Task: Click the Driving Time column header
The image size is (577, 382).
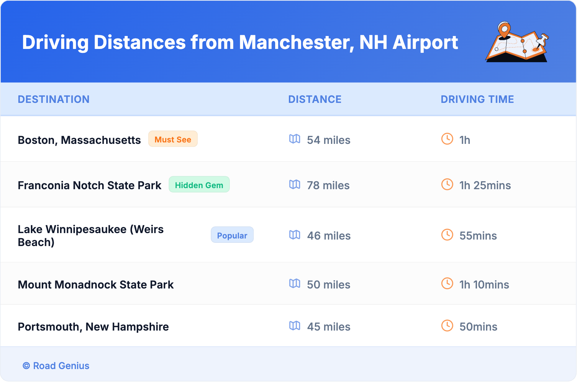Action: click(477, 99)
